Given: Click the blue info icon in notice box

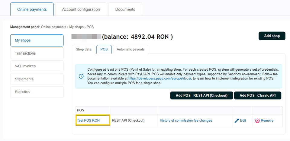Looking at the screenshot, I should coord(81,76).
